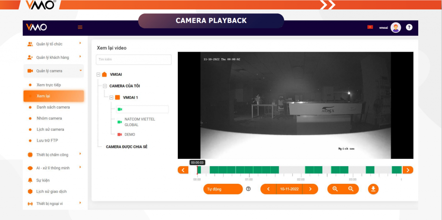Open the Danh sách camera menu item

[x=53, y=107]
